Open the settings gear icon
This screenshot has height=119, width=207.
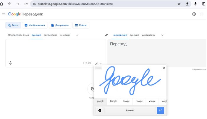pos(194,14)
